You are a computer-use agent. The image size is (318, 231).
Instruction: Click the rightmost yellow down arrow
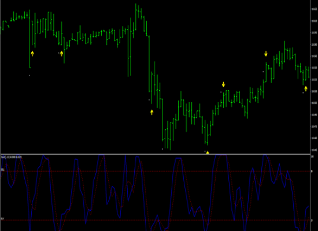point(266,54)
